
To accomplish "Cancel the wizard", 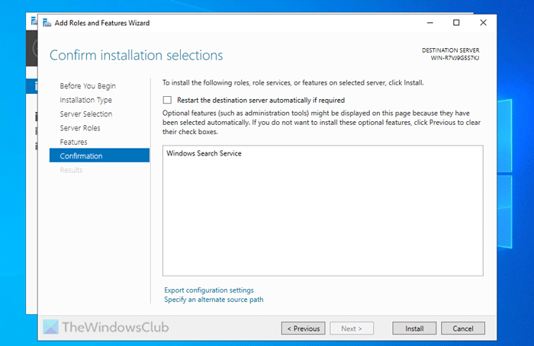I will coord(463,328).
